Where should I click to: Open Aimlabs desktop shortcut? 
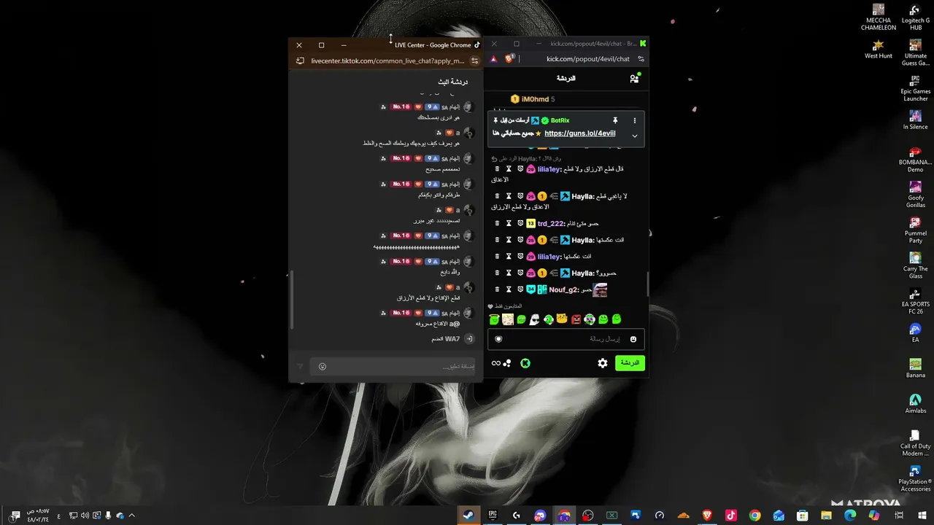click(916, 403)
